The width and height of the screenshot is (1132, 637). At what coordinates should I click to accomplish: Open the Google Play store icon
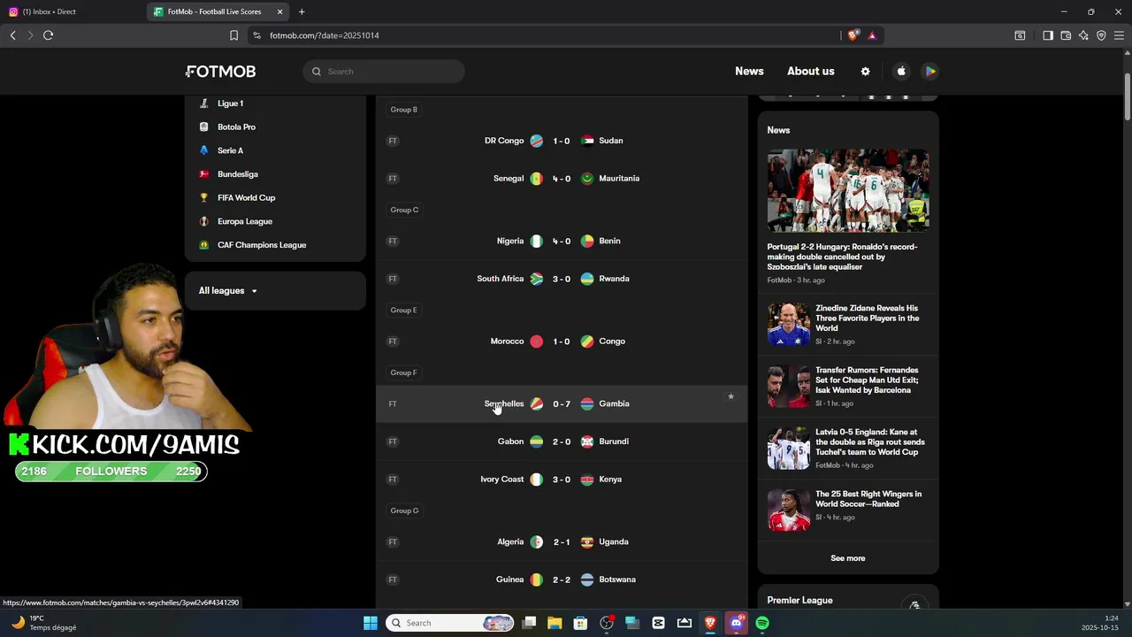coord(929,72)
